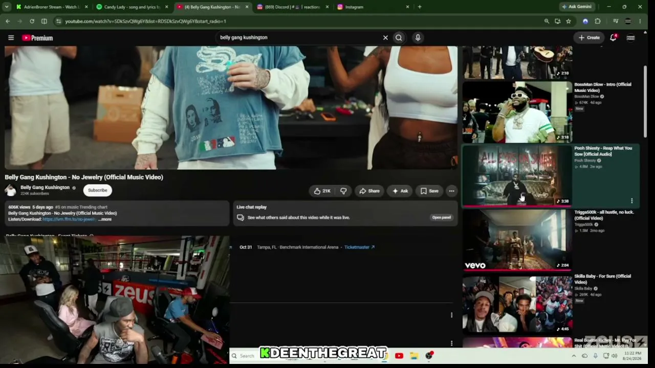Save the video to a playlist

[x=429, y=191]
